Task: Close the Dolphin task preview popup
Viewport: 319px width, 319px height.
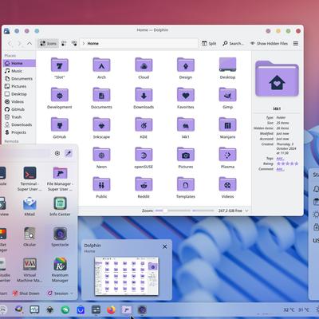Action: [x=165, y=246]
